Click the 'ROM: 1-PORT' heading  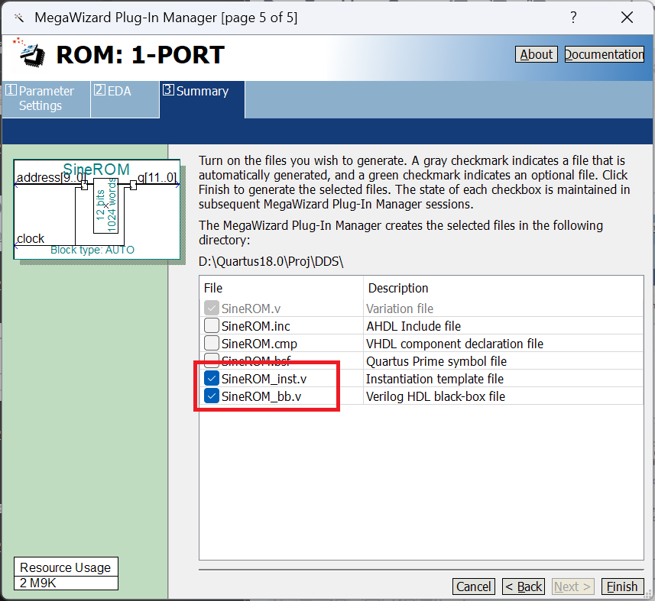(141, 55)
